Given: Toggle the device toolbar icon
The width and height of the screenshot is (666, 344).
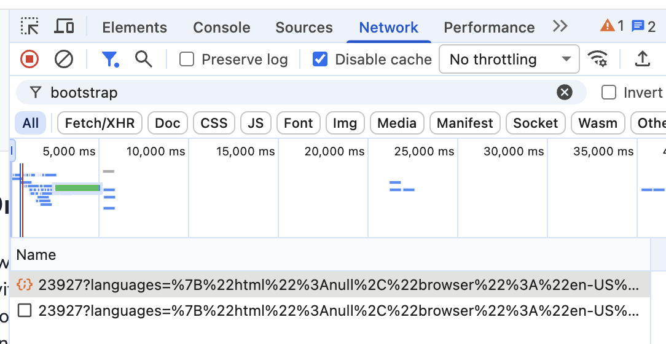Looking at the screenshot, I should pos(64,26).
